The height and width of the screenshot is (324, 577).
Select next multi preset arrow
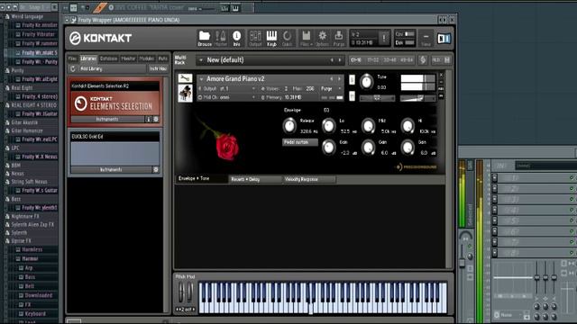point(340,60)
